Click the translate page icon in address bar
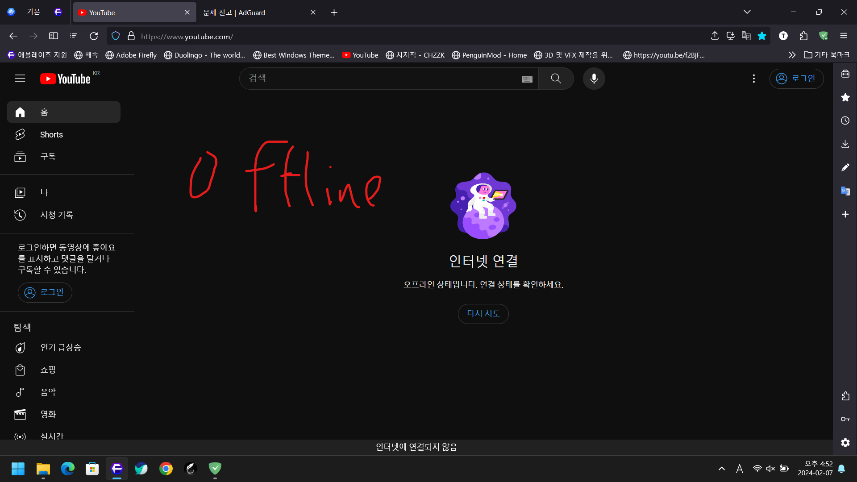Screen dimensions: 857x482 pos(746,36)
